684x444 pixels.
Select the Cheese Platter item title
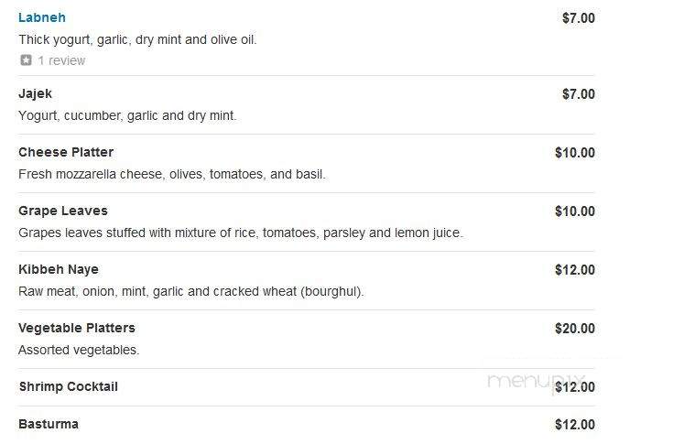pyautogui.click(x=66, y=152)
